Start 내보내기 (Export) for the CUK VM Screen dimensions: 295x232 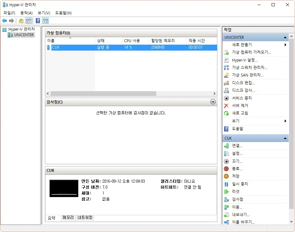tap(239, 215)
